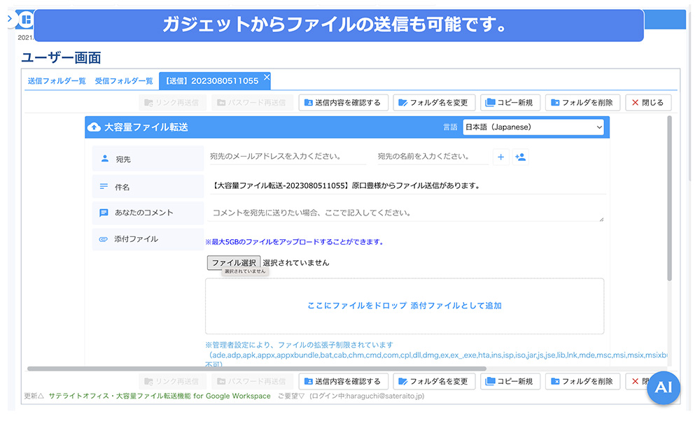Focus the recipient name field

433,157
